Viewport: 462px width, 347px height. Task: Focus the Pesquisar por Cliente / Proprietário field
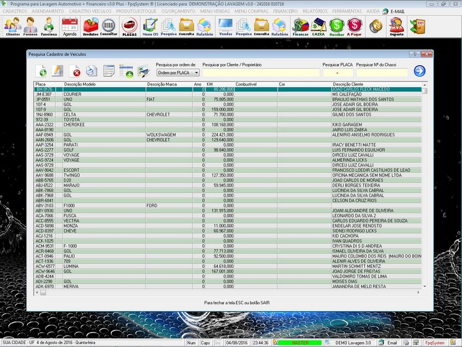(261, 73)
